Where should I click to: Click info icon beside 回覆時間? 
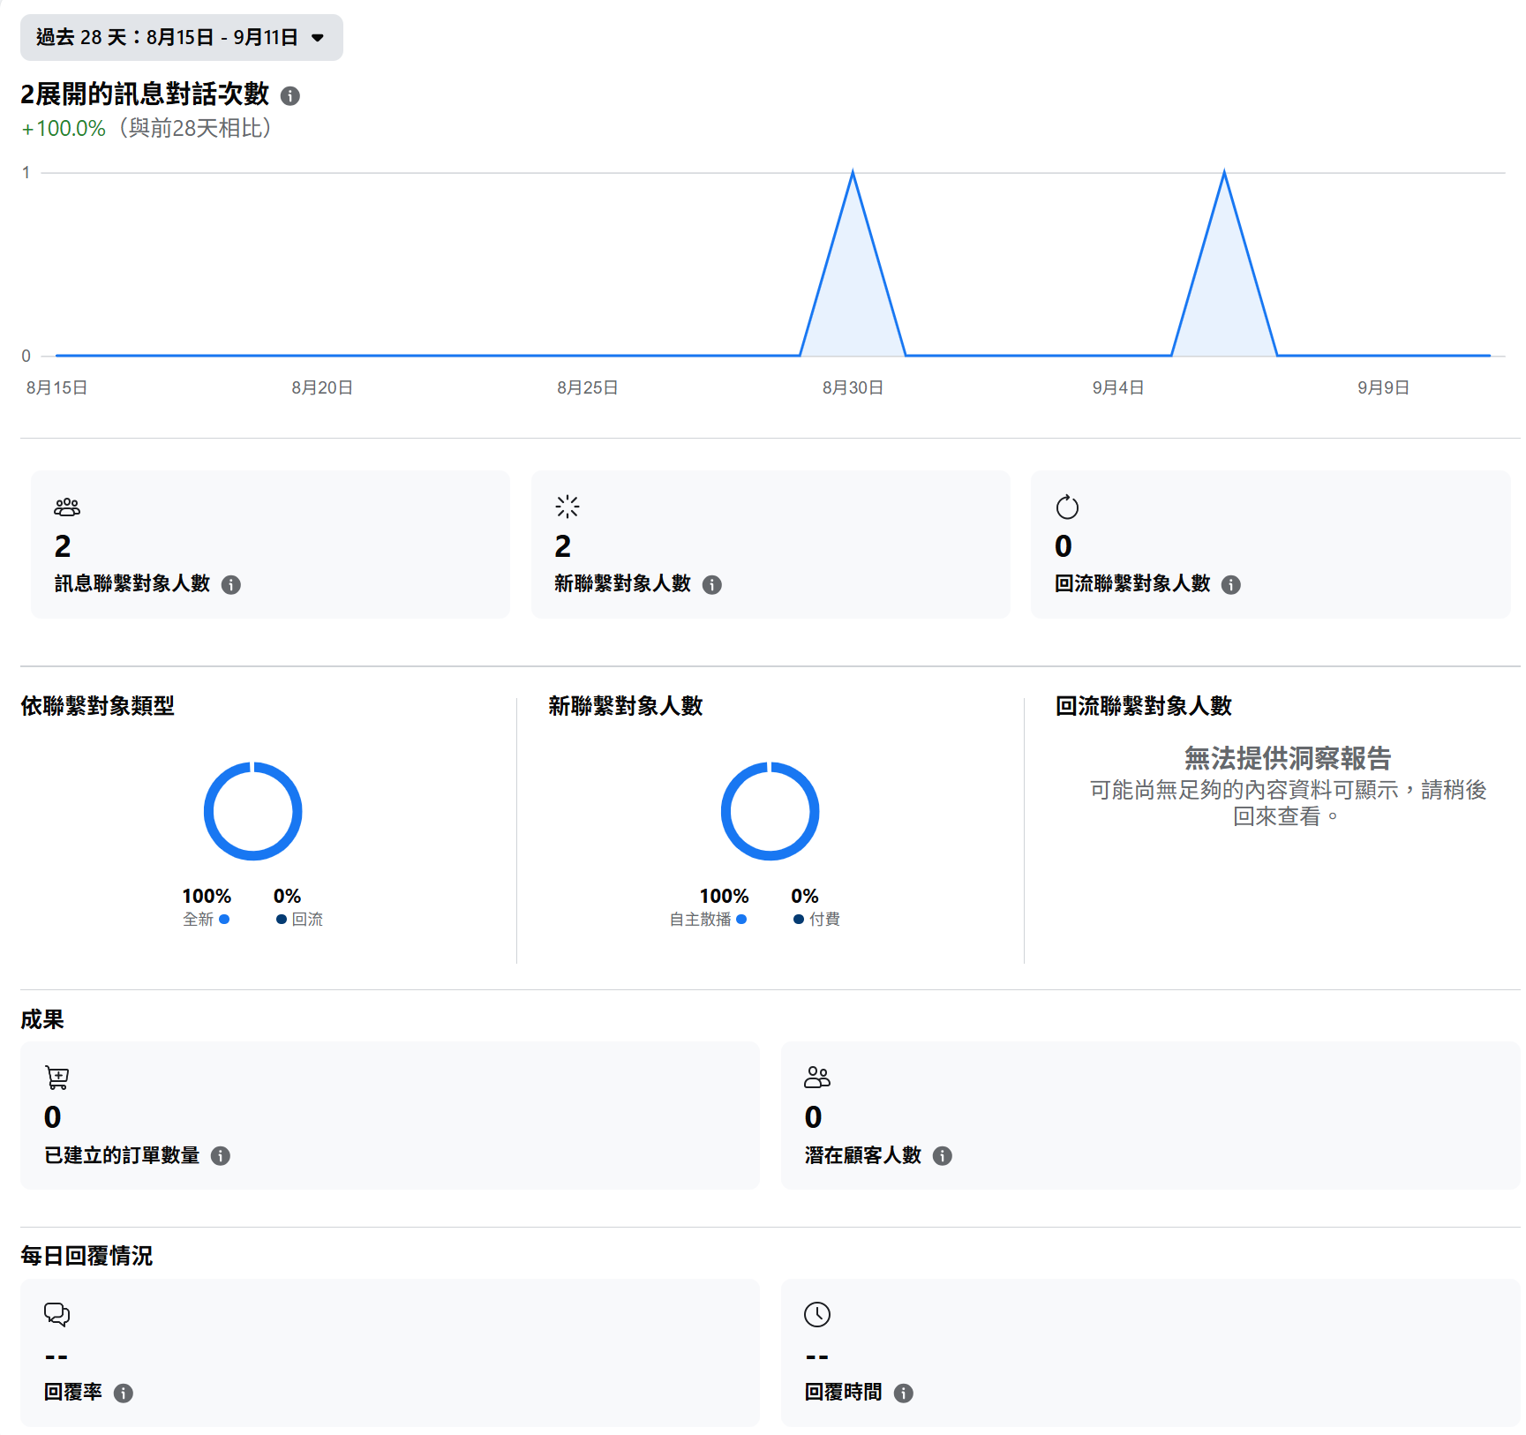pyautogui.click(x=904, y=1393)
